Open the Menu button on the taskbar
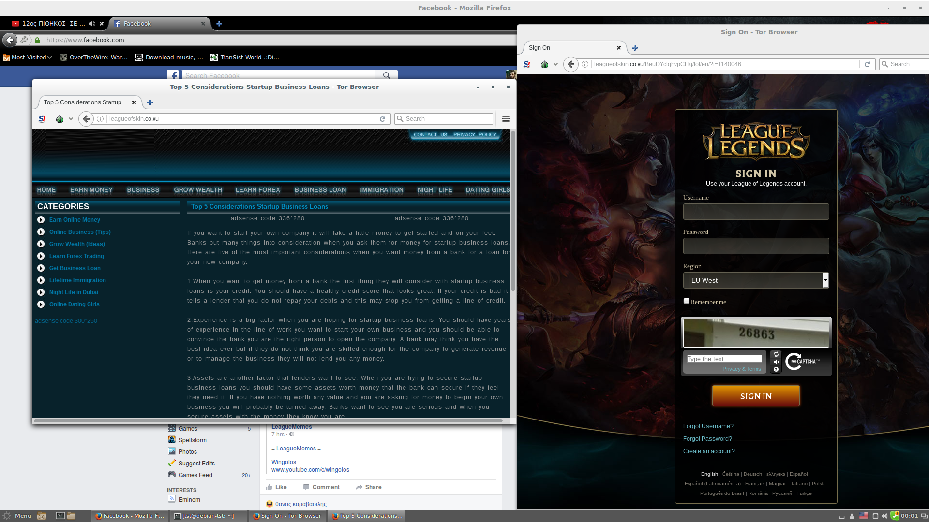929x522 pixels. pos(17,516)
